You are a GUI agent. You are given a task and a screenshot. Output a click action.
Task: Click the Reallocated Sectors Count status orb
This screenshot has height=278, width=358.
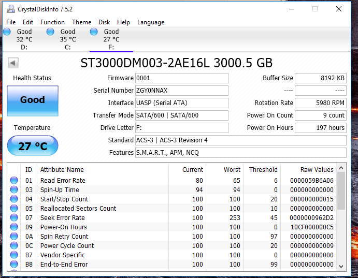click(x=14, y=209)
